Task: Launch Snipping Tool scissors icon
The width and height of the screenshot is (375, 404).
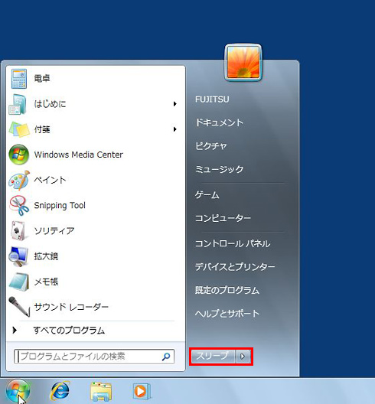Action: click(19, 205)
